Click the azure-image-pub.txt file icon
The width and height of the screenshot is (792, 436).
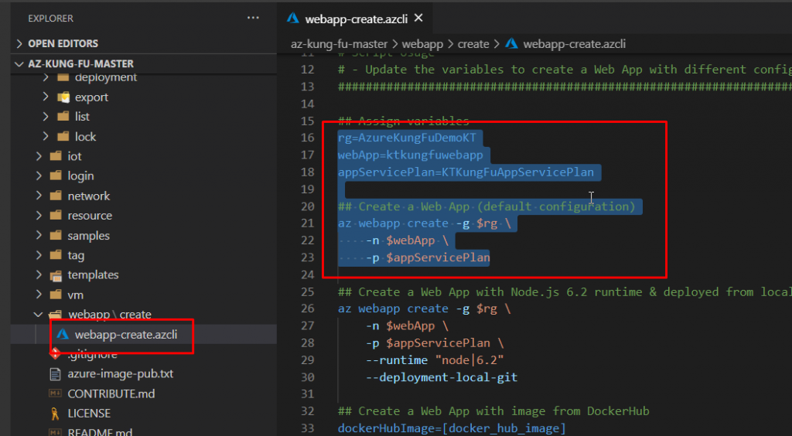(x=55, y=374)
